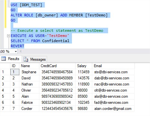
Task: Click the Olivier name cell
Action: [x=29, y=90]
